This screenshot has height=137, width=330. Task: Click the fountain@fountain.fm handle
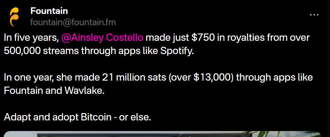tap(73, 22)
